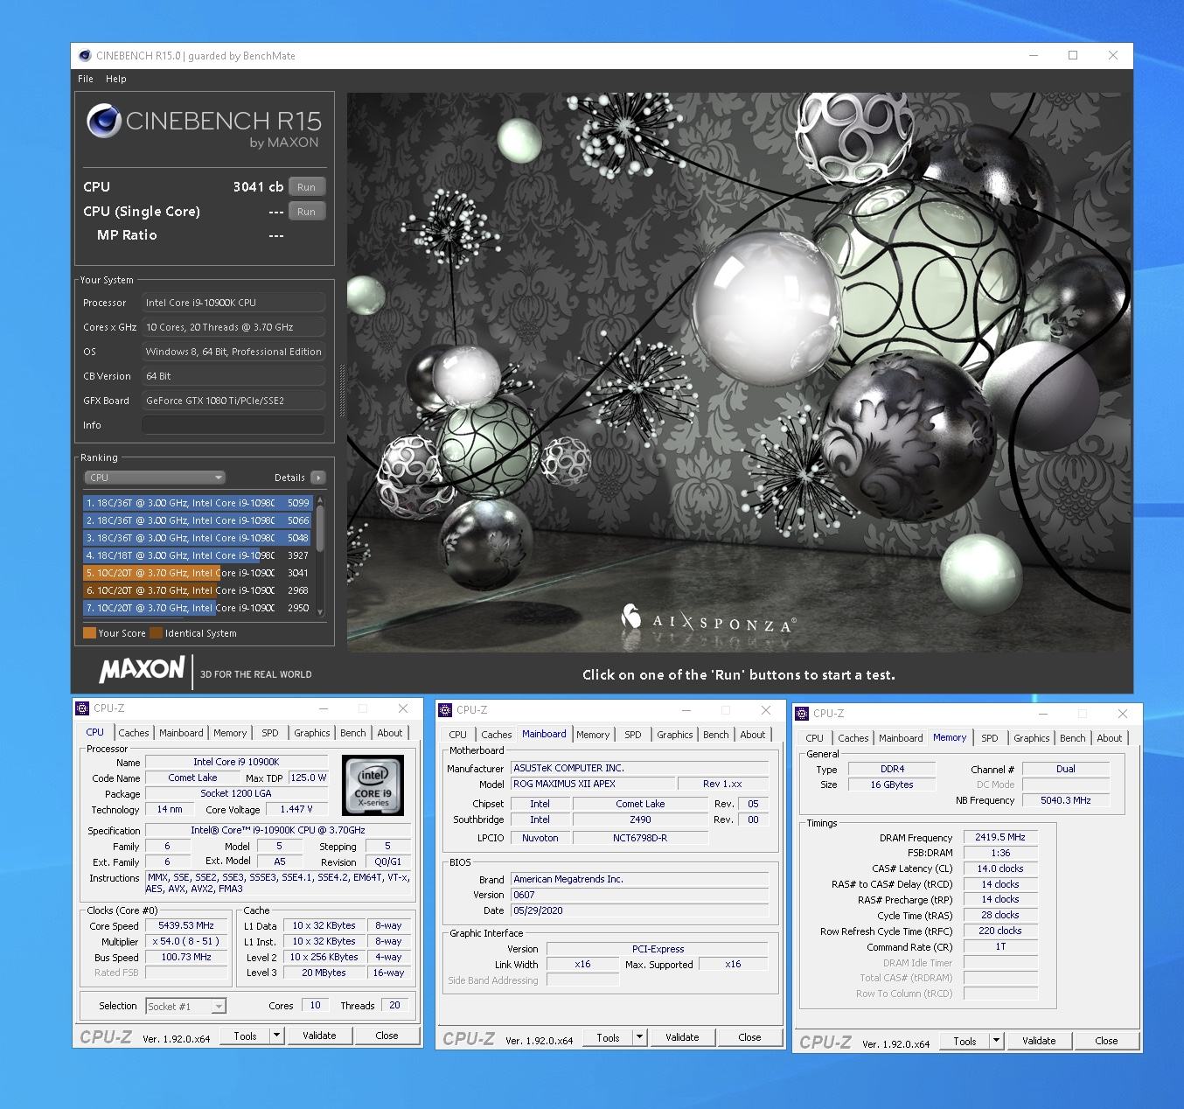Viewport: 1184px width, 1109px height.
Task: Click the Cinebench app icon in title bar
Action: click(x=85, y=56)
